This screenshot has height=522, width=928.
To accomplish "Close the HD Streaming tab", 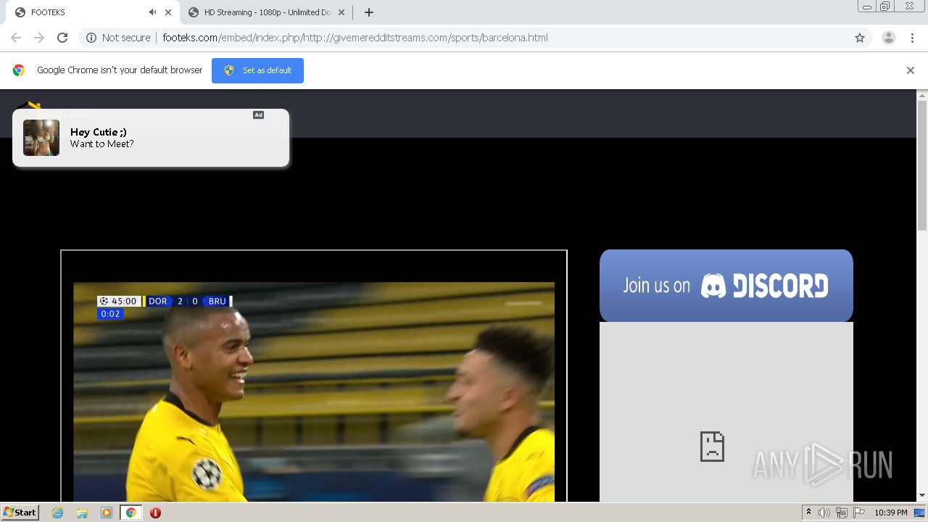I will tap(341, 12).
